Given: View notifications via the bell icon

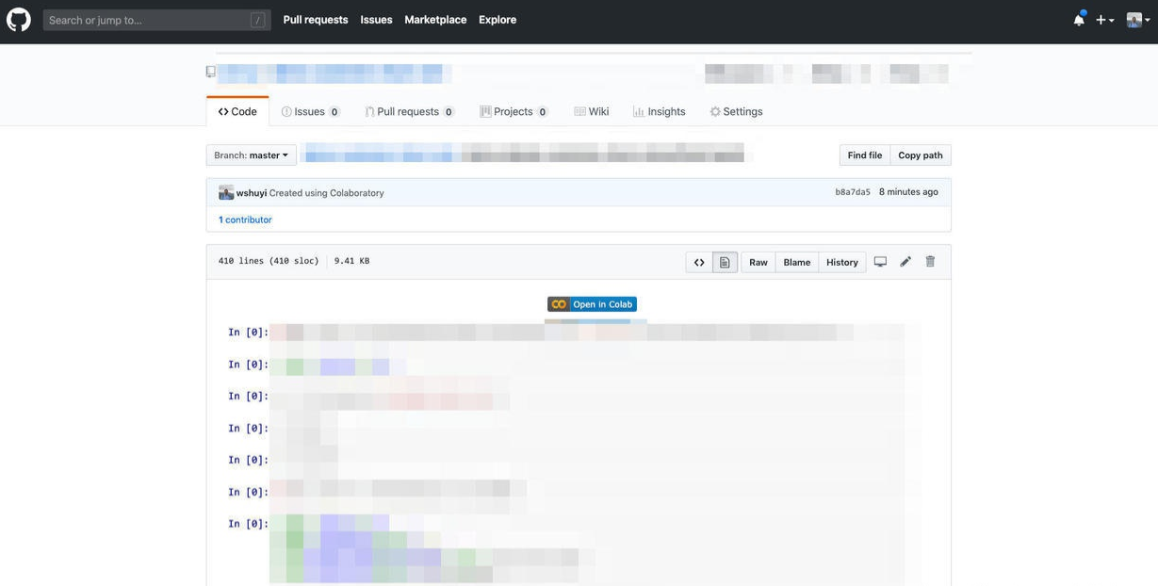Looking at the screenshot, I should pyautogui.click(x=1079, y=19).
